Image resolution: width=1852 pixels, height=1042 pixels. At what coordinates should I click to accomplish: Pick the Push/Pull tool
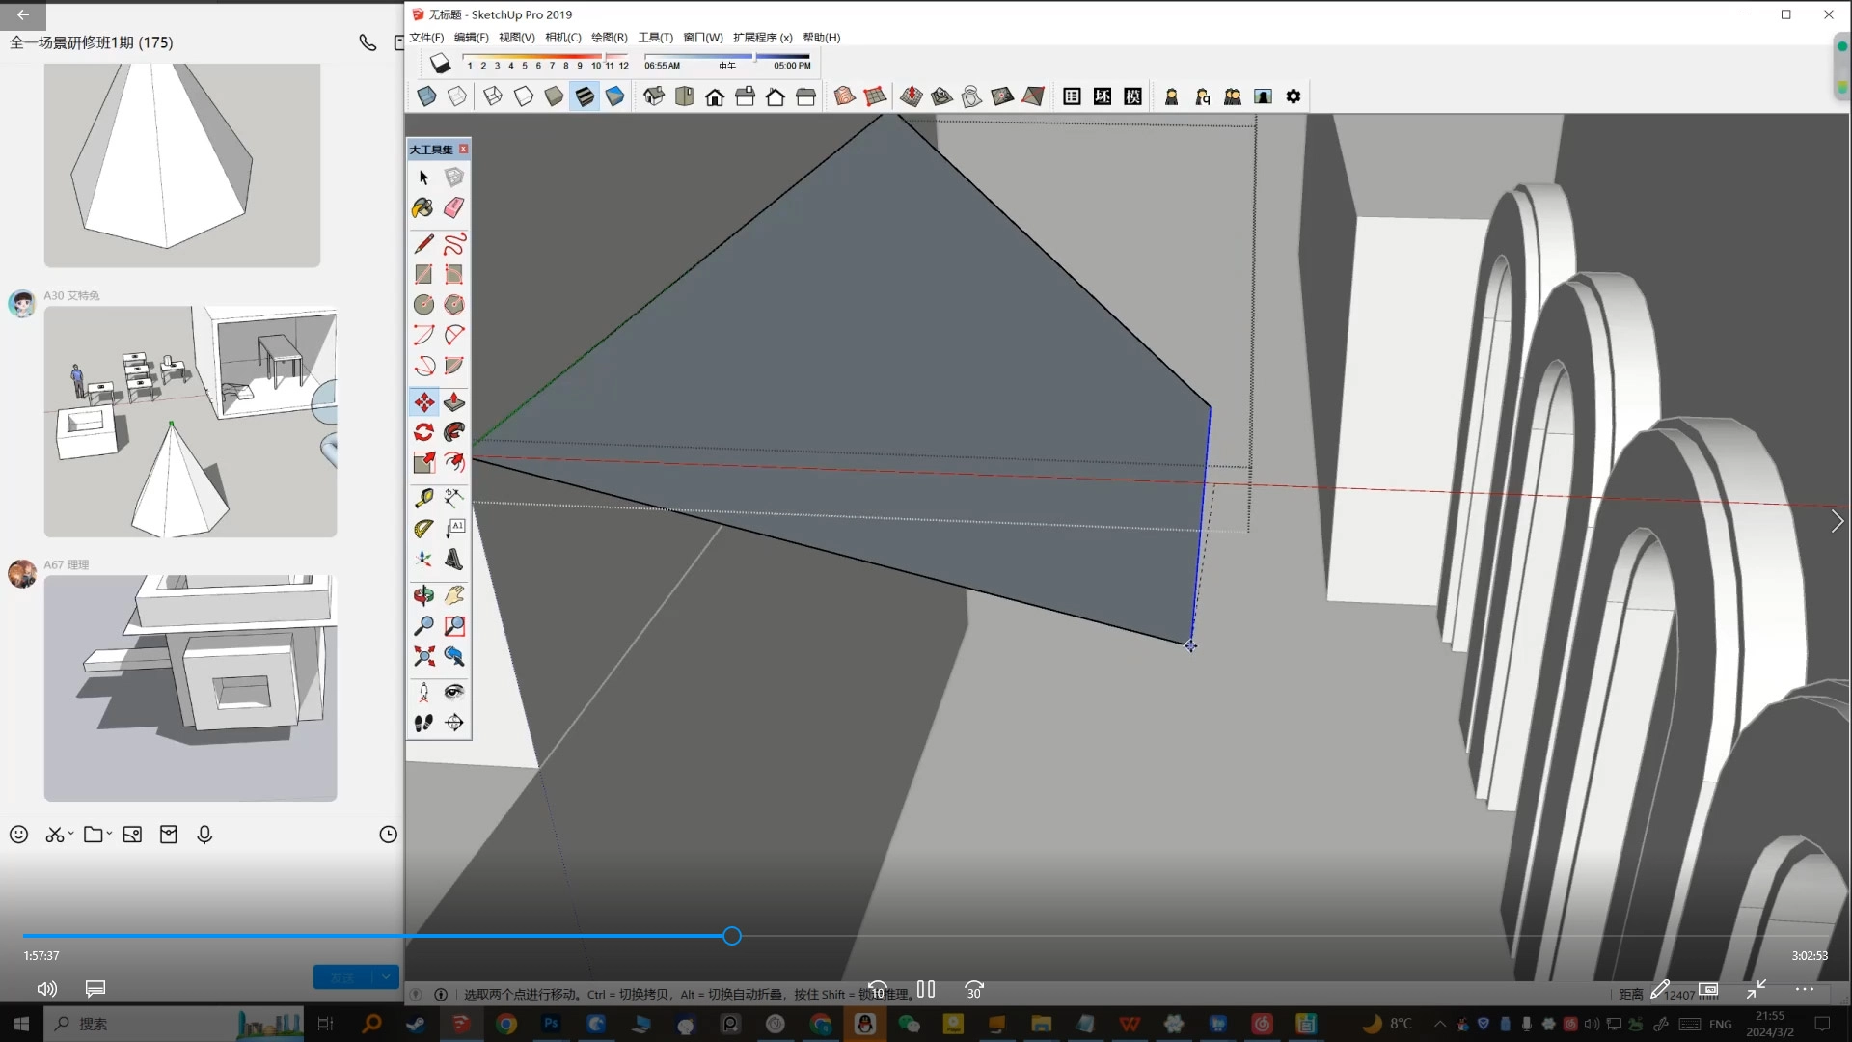point(454,401)
